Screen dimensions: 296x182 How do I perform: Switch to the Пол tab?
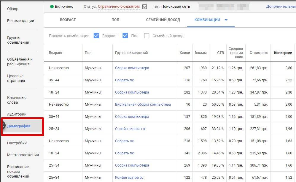(115, 20)
